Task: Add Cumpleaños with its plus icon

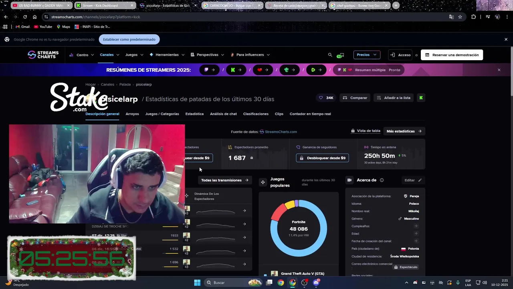Action: [416, 226]
